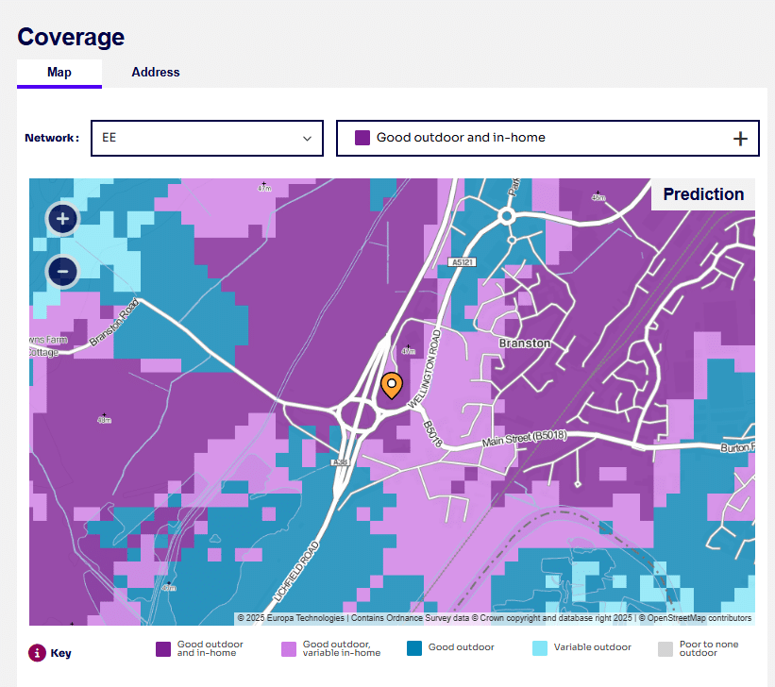Open the EE network dropdown
The height and width of the screenshot is (687, 775).
(207, 138)
